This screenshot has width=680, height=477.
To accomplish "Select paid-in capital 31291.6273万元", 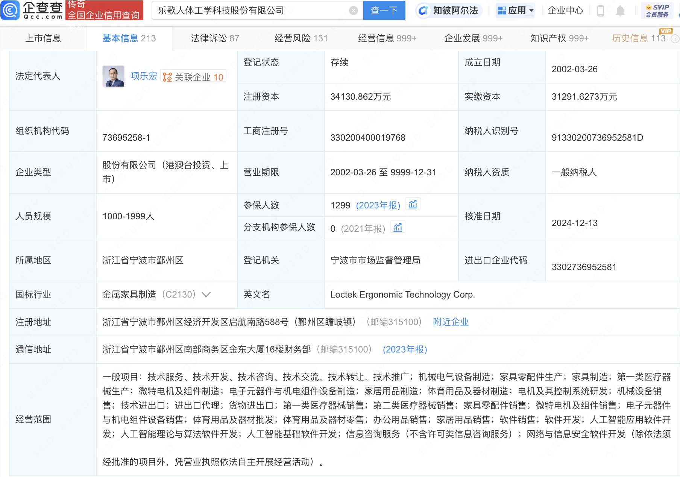I will 584,97.
